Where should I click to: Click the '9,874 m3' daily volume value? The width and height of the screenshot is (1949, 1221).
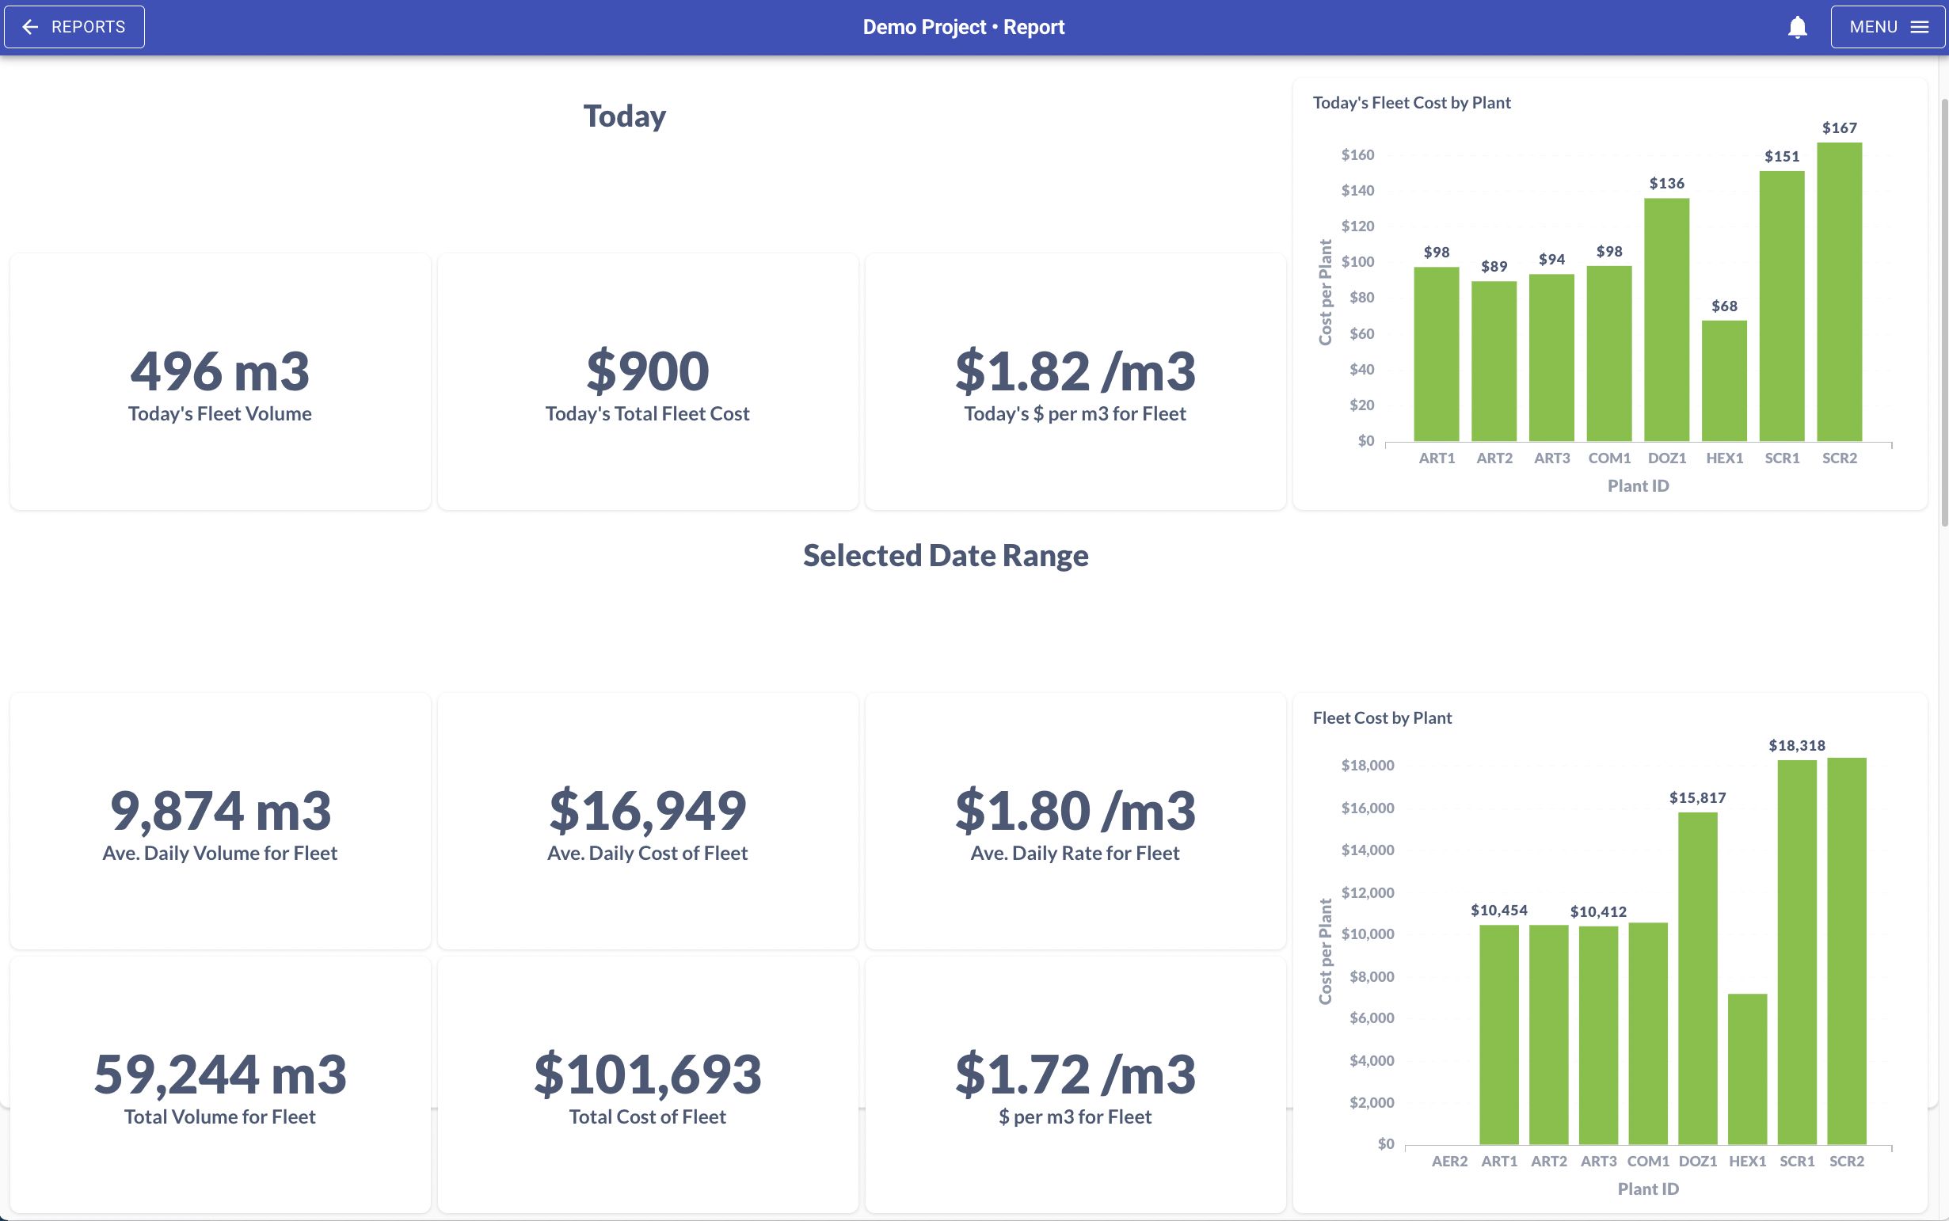click(220, 811)
